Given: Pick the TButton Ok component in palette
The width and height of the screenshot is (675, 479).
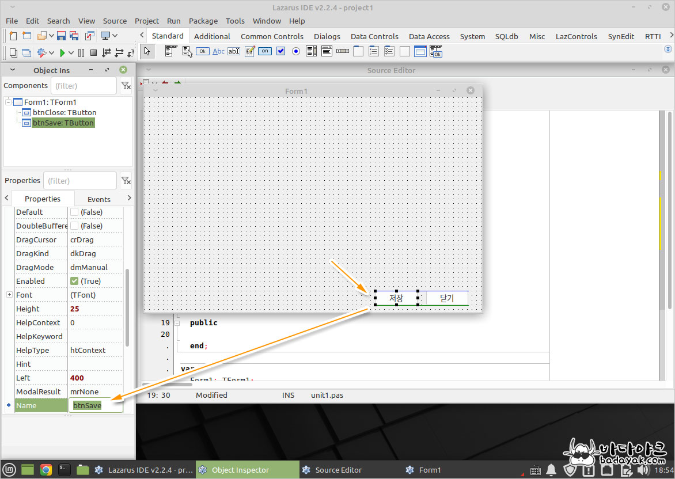Looking at the screenshot, I should click(202, 51).
